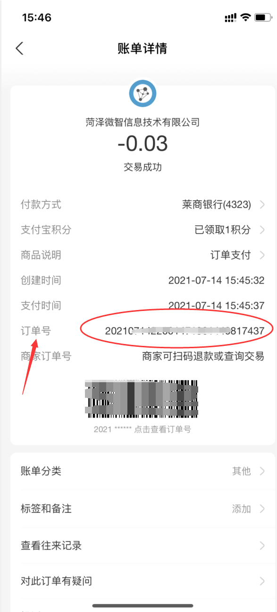Tap the 订单号 number value
The height and width of the screenshot is (612, 277).
tap(185, 331)
